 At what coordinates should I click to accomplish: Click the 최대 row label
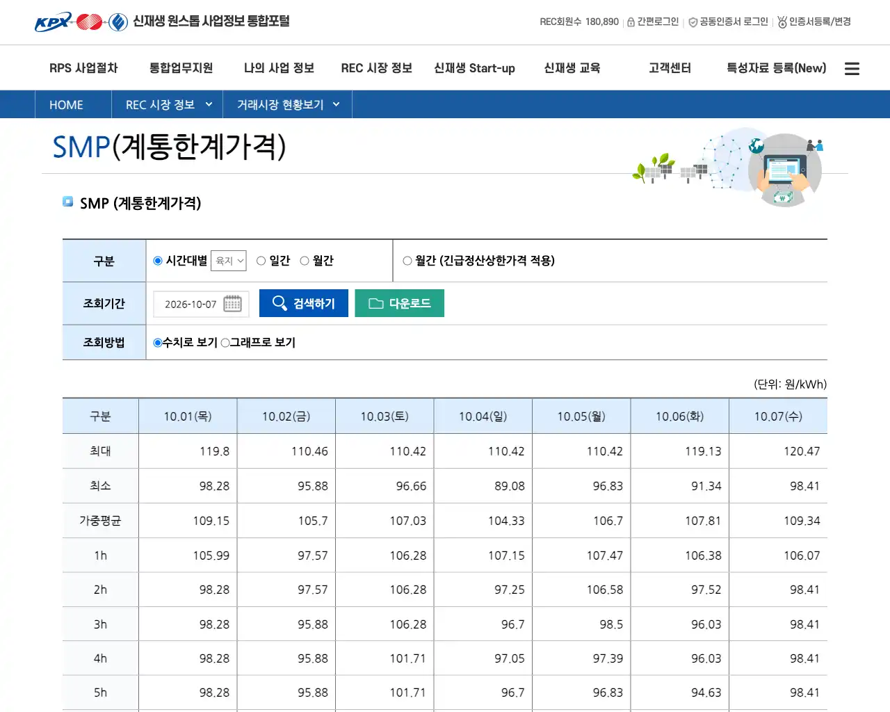(100, 451)
